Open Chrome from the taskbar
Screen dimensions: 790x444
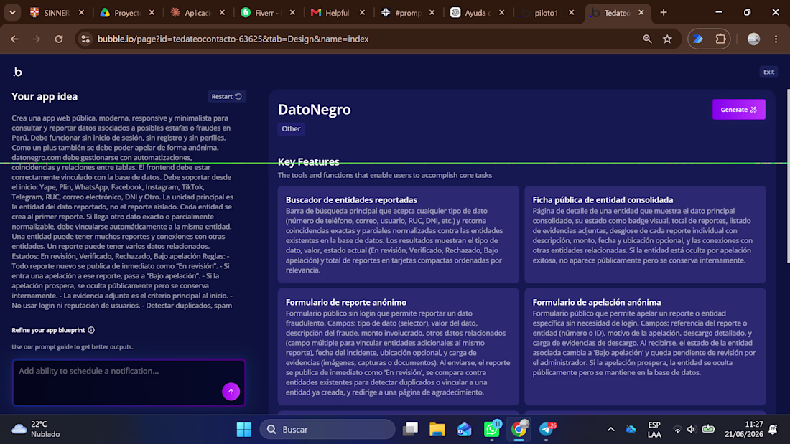pos(519,430)
